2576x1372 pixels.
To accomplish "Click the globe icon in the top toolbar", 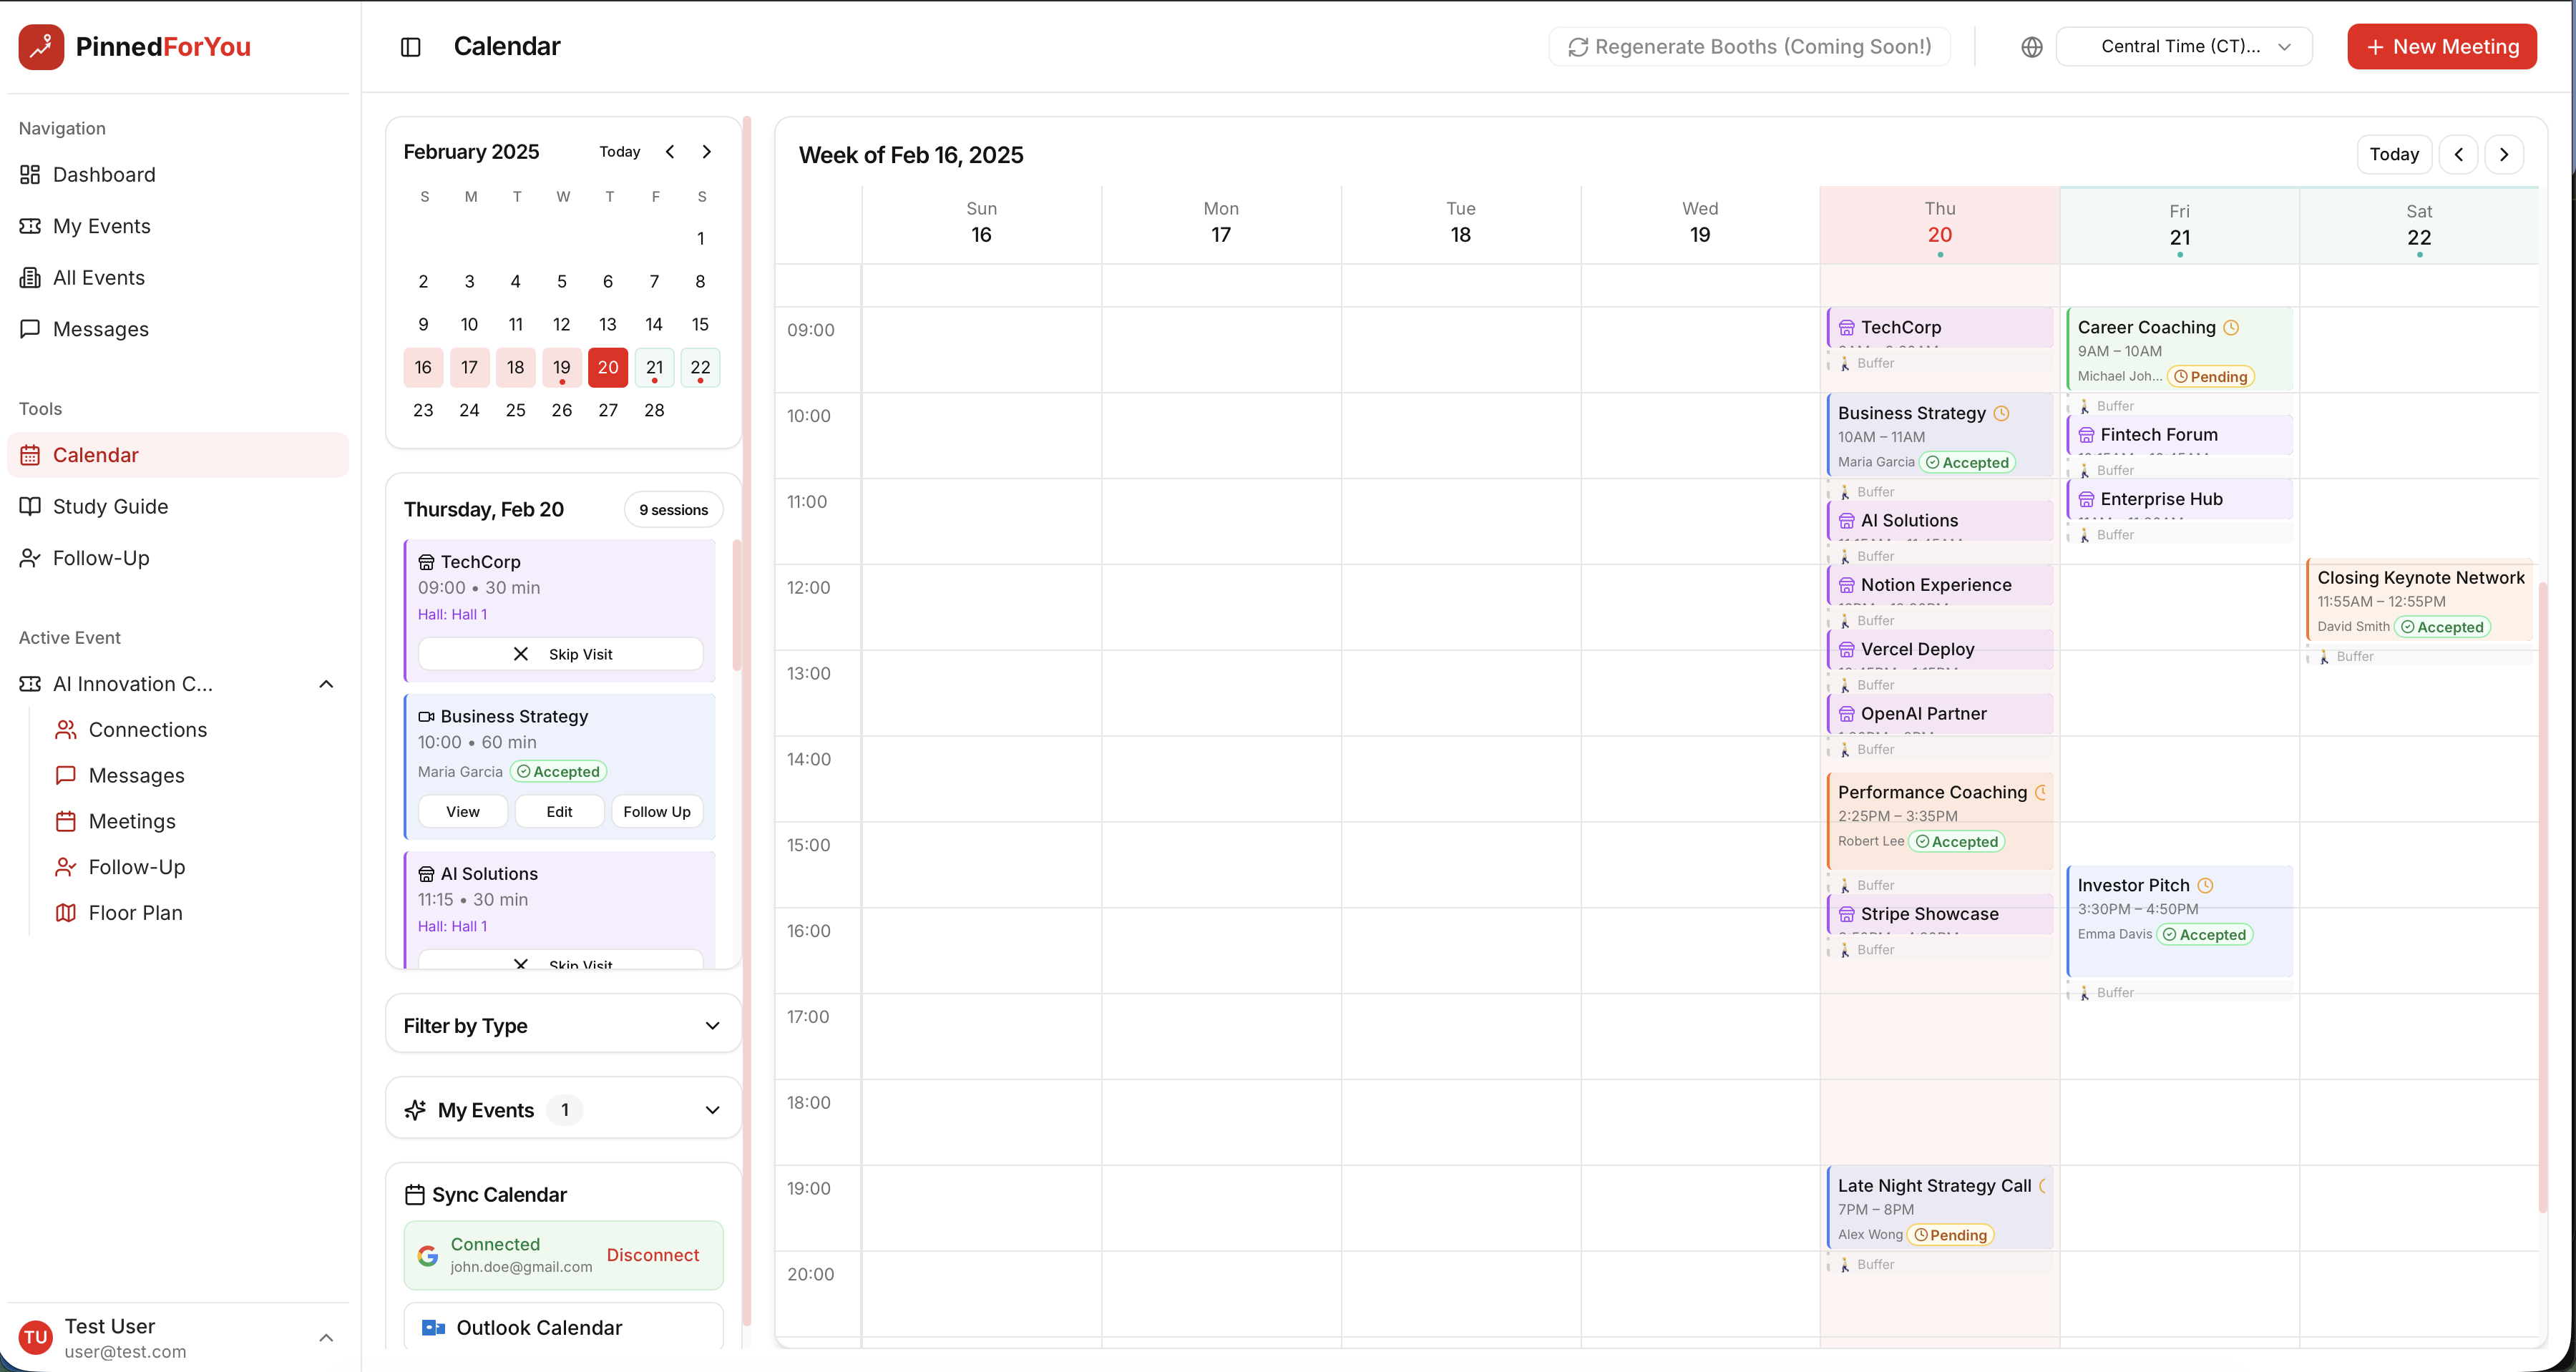I will pyautogui.click(x=2031, y=46).
